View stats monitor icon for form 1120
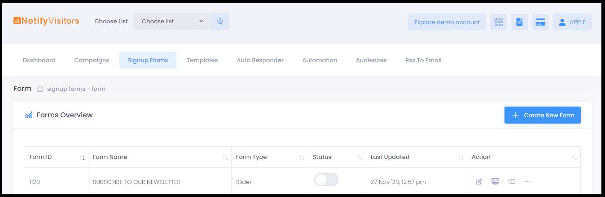Viewport: 605px width, 197px height. 495,181
